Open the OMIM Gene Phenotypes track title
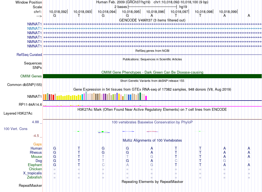Viewport: 262px width, 192px height. [x=152, y=72]
